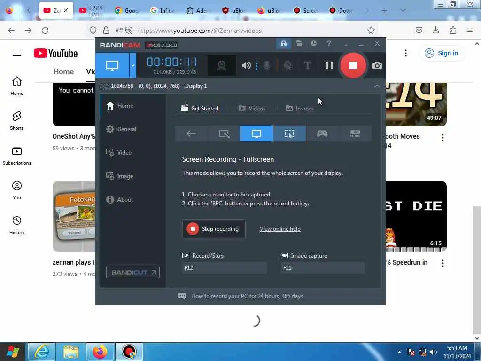This screenshot has width=481, height=361.
Task: Click the YouTube Sign in button
Action: [442, 53]
